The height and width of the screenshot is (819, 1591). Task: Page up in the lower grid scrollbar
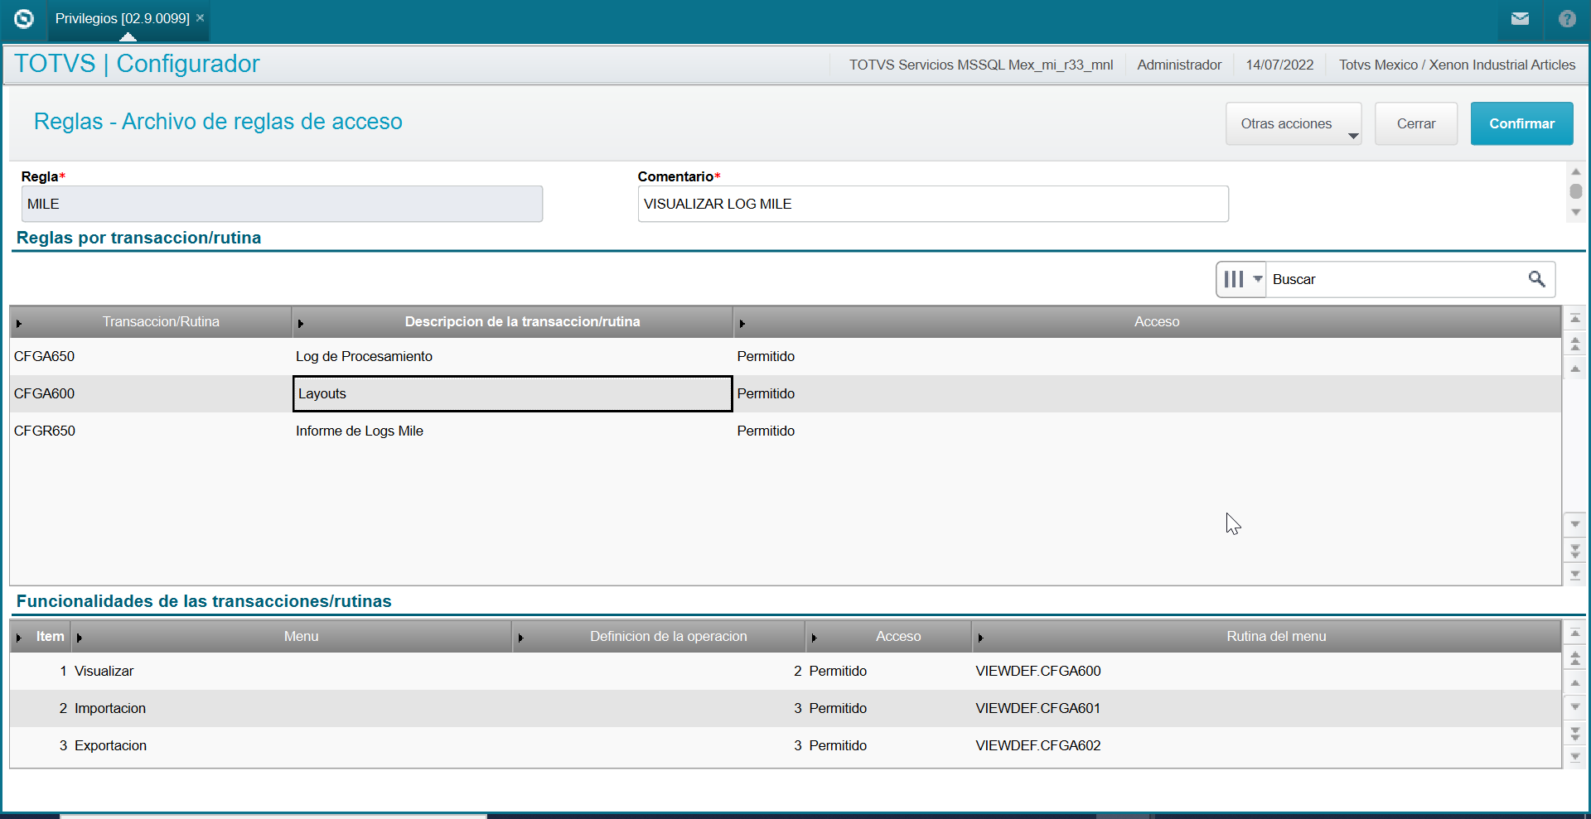[x=1575, y=658]
